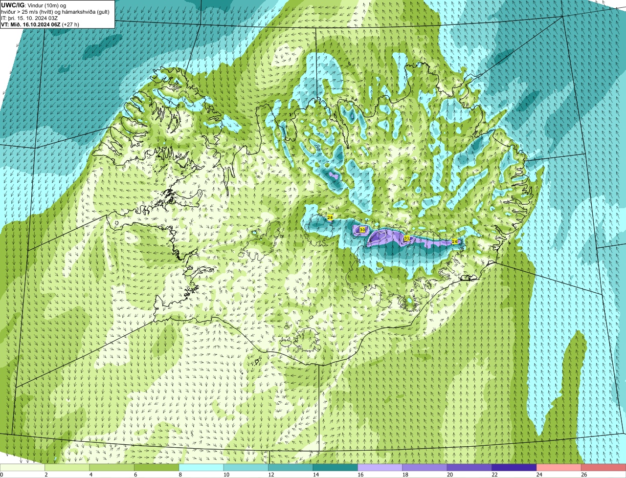The width and height of the screenshot is (626, 478).
Task: Click the yellow gust label 28
Action: point(330,217)
